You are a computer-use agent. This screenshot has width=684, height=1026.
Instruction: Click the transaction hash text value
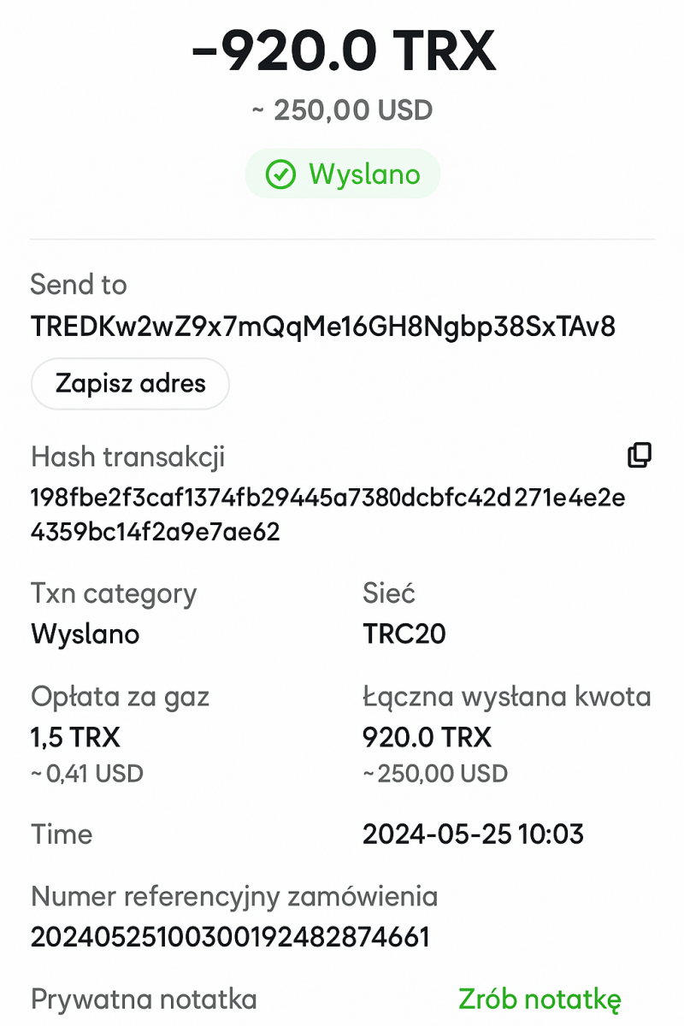coord(327,515)
